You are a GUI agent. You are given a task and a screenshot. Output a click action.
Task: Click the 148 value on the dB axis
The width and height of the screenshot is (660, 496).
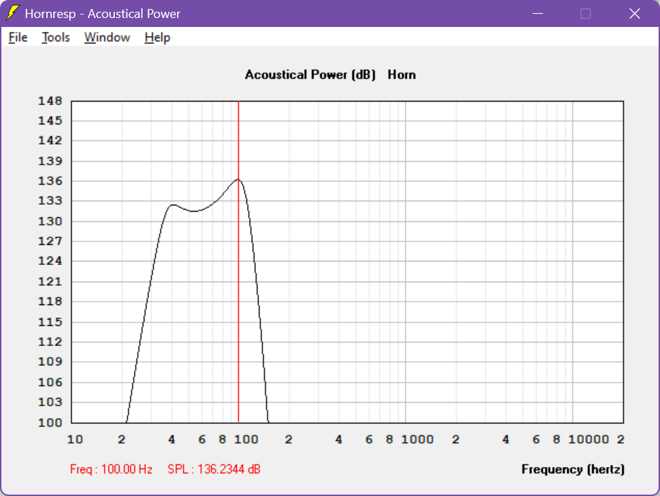coord(50,100)
